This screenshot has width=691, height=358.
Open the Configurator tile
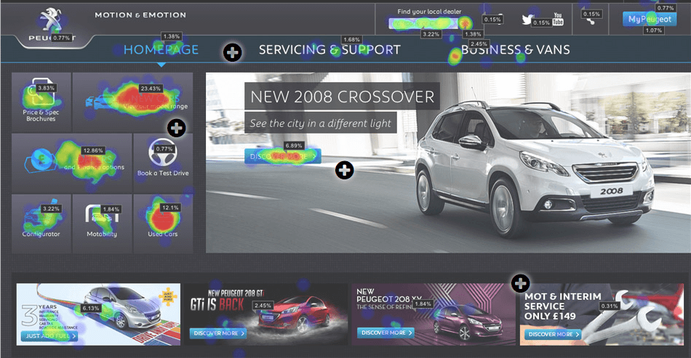point(41,224)
